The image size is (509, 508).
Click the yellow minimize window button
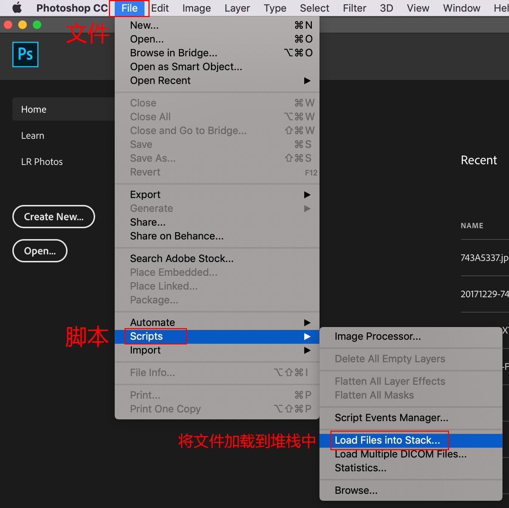[23, 25]
